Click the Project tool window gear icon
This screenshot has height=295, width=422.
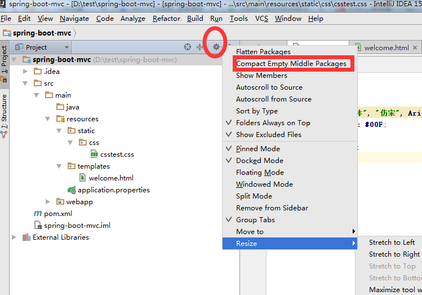point(216,47)
